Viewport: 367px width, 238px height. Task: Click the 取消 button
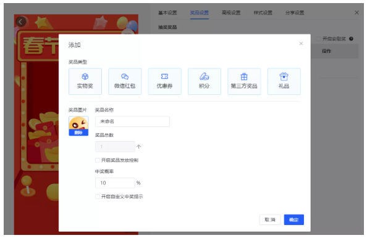coord(270,220)
